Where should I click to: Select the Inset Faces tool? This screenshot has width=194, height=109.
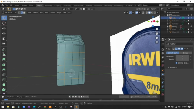pyautogui.click(x=4, y=65)
